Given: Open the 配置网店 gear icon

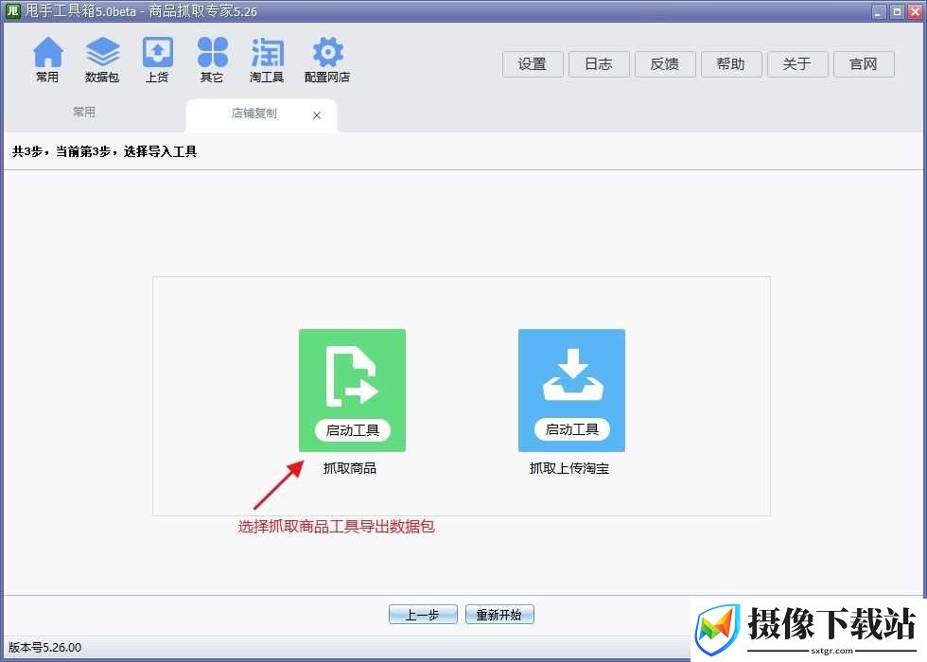Looking at the screenshot, I should [x=327, y=60].
